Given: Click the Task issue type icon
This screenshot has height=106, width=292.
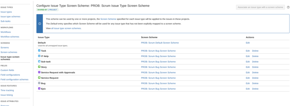Looking at the screenshot, I should pos(39,50).
